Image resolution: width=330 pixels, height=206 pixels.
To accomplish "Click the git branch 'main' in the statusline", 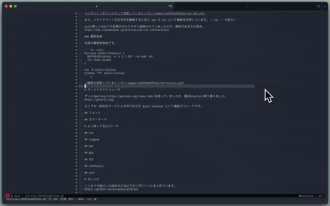I will [x=16, y=196].
